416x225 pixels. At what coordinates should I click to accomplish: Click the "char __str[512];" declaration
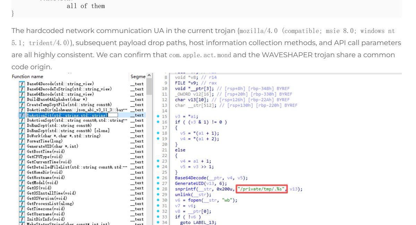pos(196,105)
